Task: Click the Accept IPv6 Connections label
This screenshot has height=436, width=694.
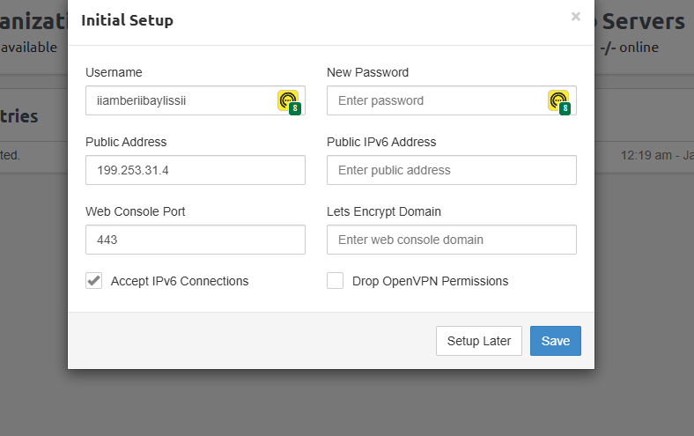Action: pyautogui.click(x=180, y=281)
